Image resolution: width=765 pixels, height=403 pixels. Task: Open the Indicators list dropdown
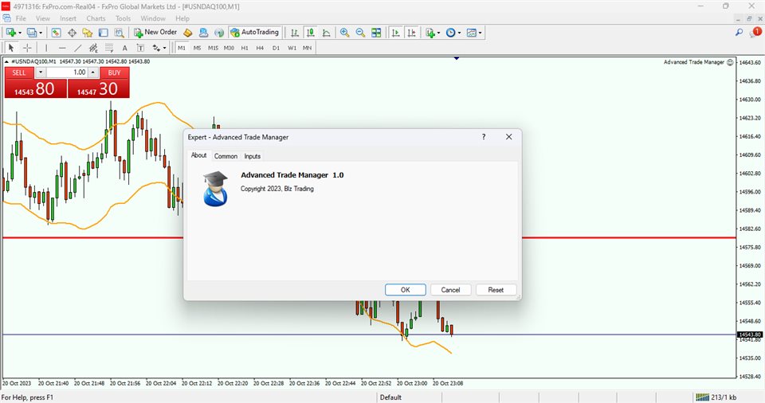click(432, 33)
